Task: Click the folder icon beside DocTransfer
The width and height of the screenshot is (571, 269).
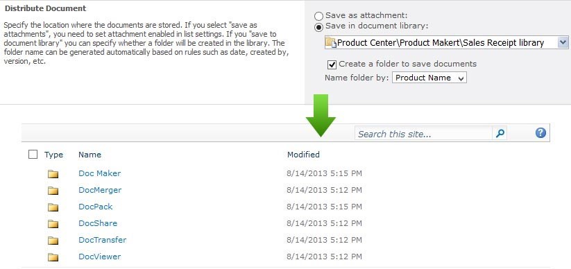Action: [x=53, y=241]
